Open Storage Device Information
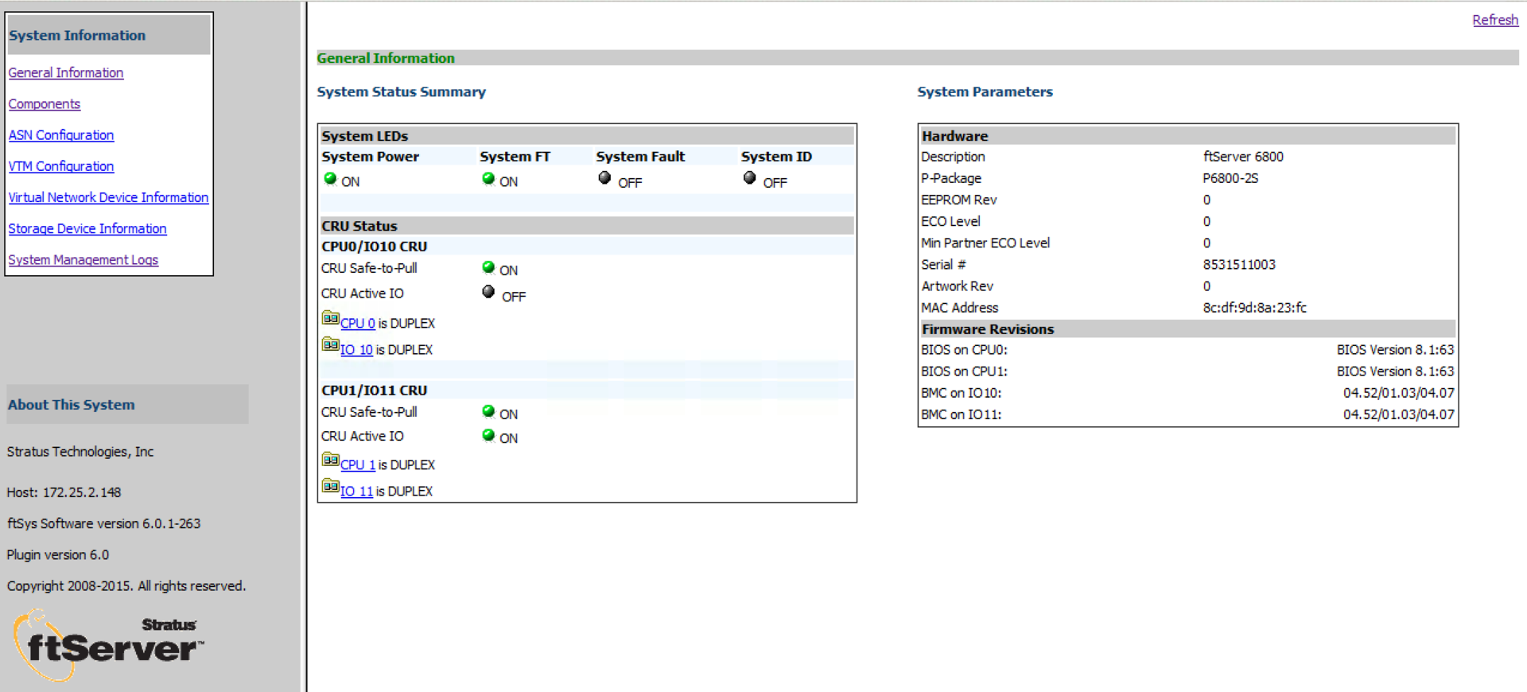Image resolution: width=1527 pixels, height=692 pixels. coord(87,228)
